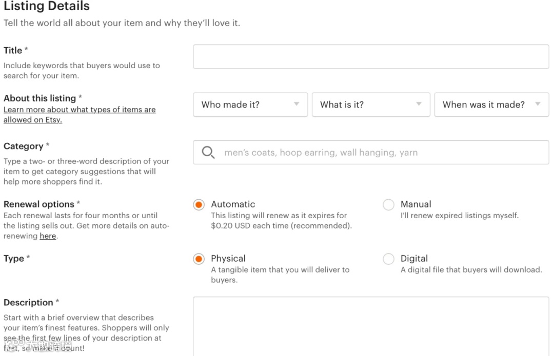Focus the Category search field
The image size is (554, 356).
380,153
